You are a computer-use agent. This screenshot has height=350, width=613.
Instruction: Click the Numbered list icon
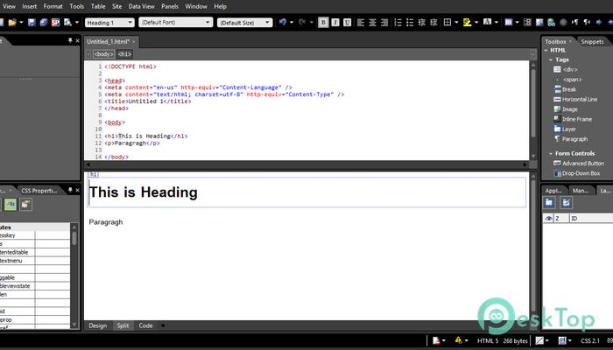tap(398, 23)
